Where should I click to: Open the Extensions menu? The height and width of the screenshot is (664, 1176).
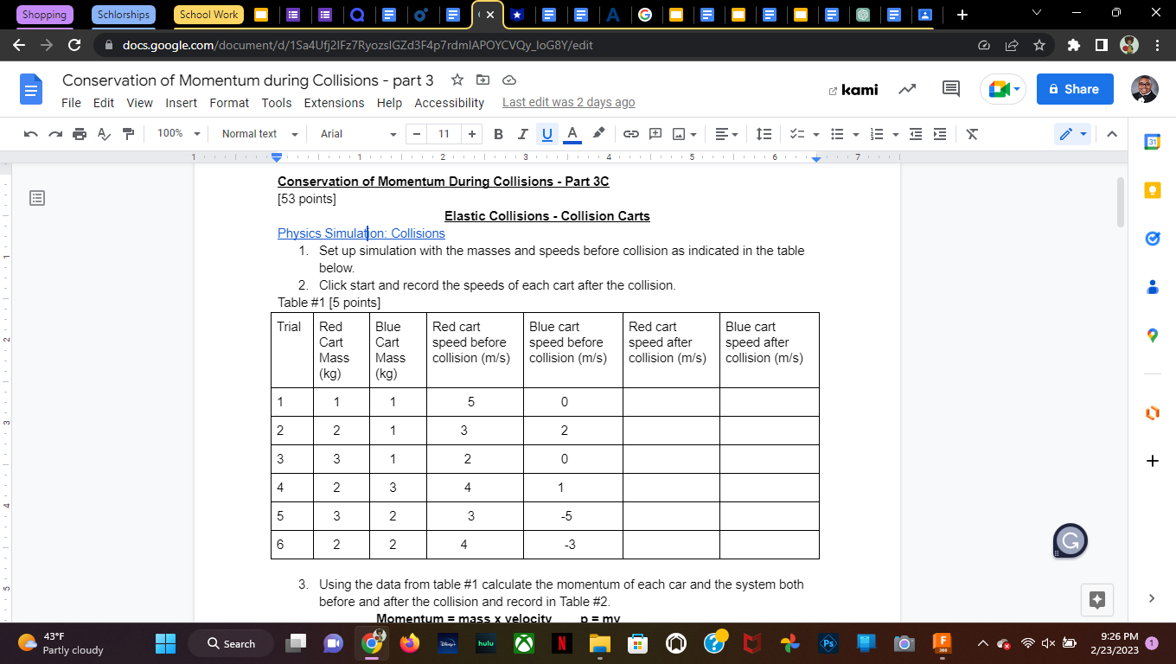(334, 103)
